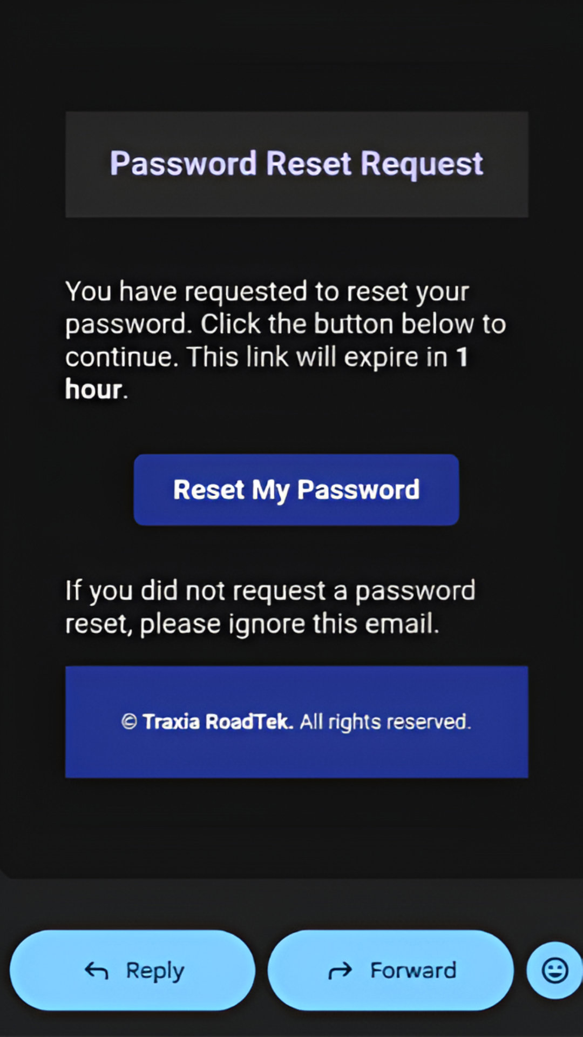Viewport: 583px width, 1037px height.
Task: Click the "All rights reserved." text
Action: pyautogui.click(x=385, y=722)
